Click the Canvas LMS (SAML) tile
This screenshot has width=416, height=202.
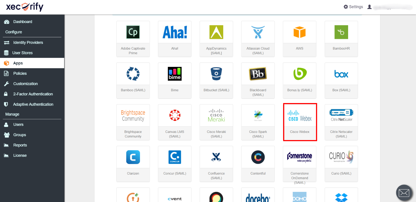point(174,122)
